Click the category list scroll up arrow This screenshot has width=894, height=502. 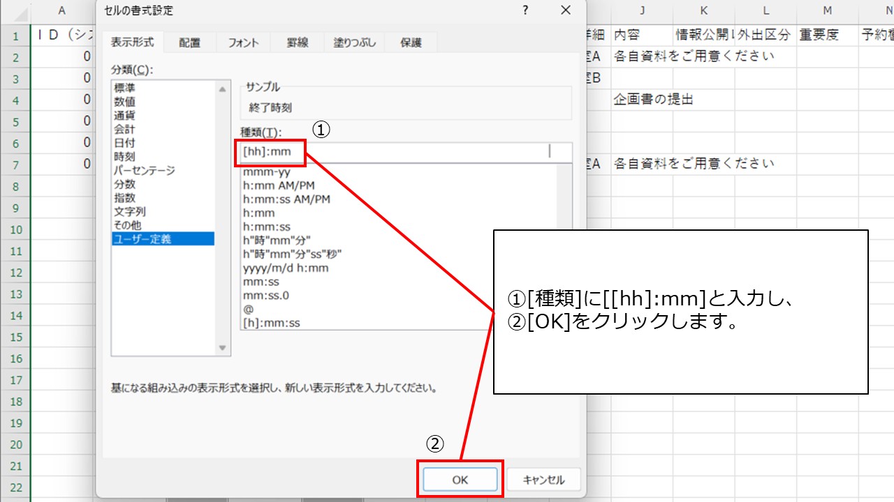click(223, 89)
